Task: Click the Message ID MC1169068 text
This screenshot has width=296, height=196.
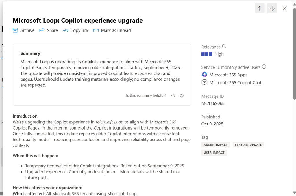Action: pyautogui.click(x=213, y=103)
